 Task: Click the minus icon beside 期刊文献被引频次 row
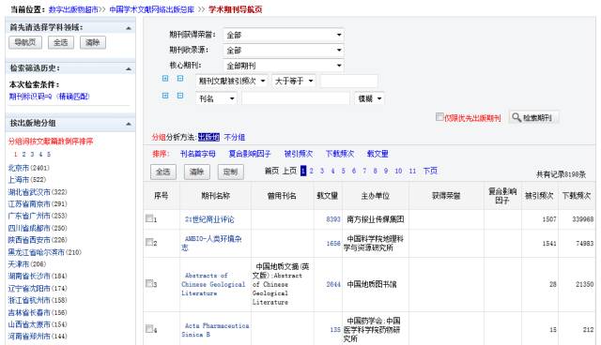[180, 79]
